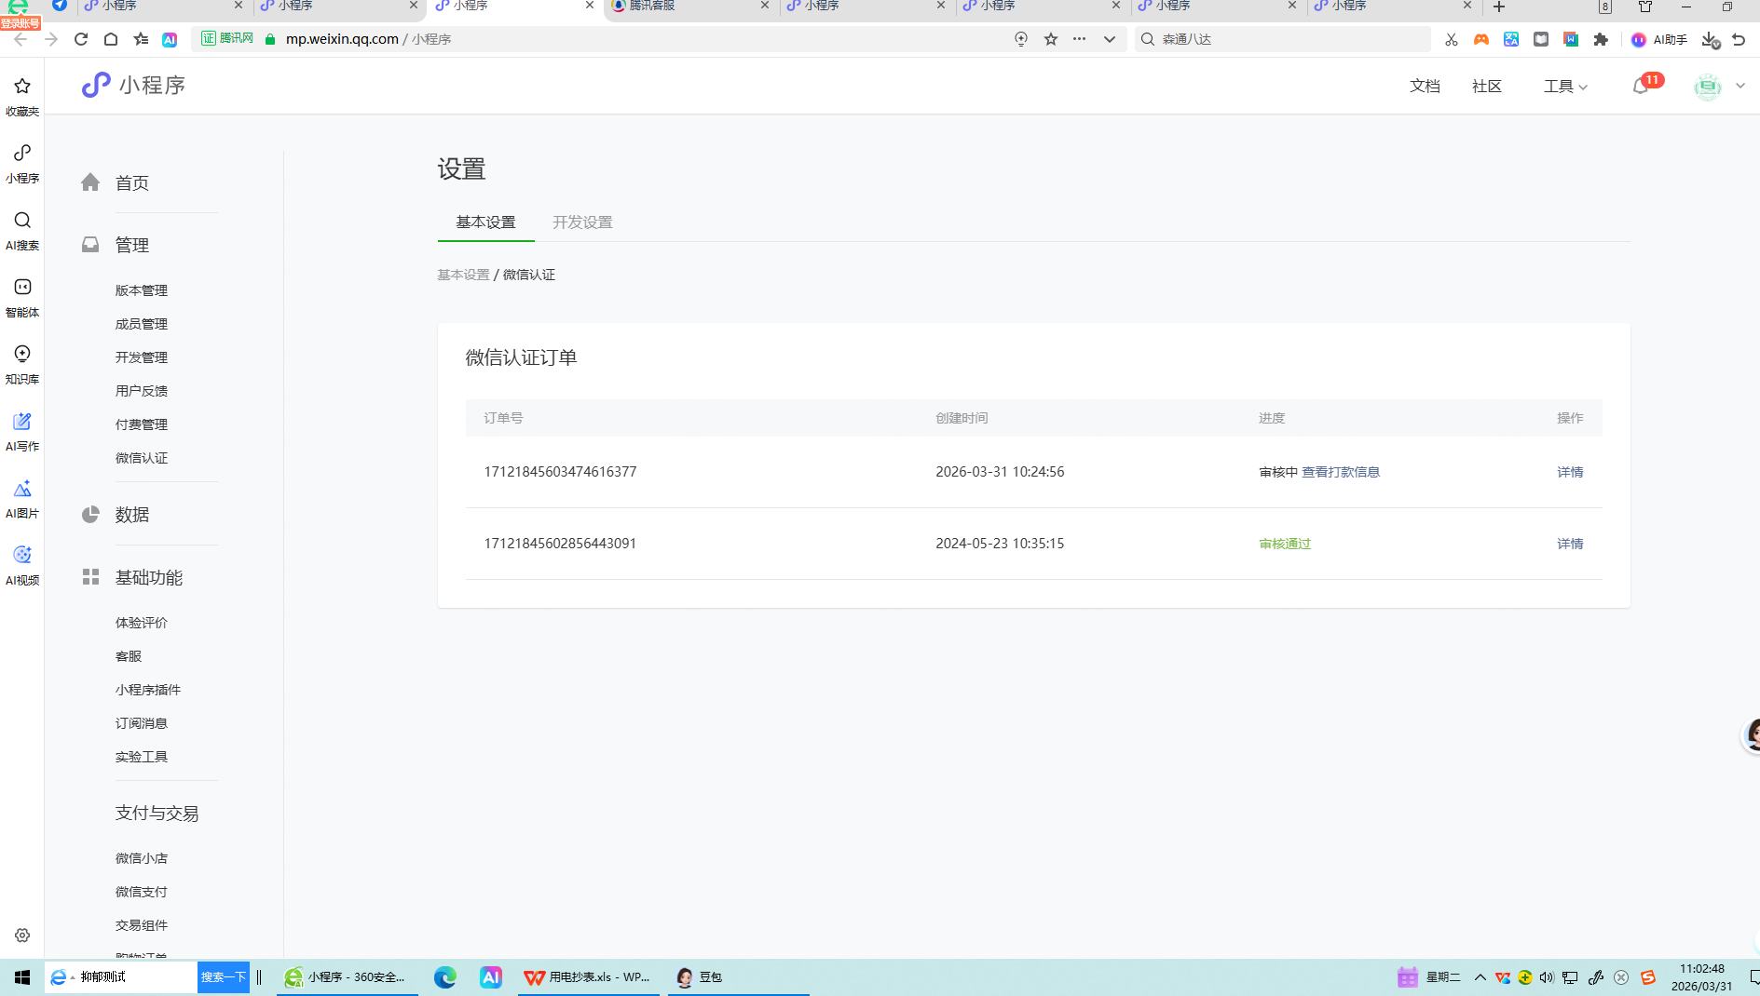Open the reading mode book extension
The width and height of the screenshot is (1760, 996).
point(1541,39)
